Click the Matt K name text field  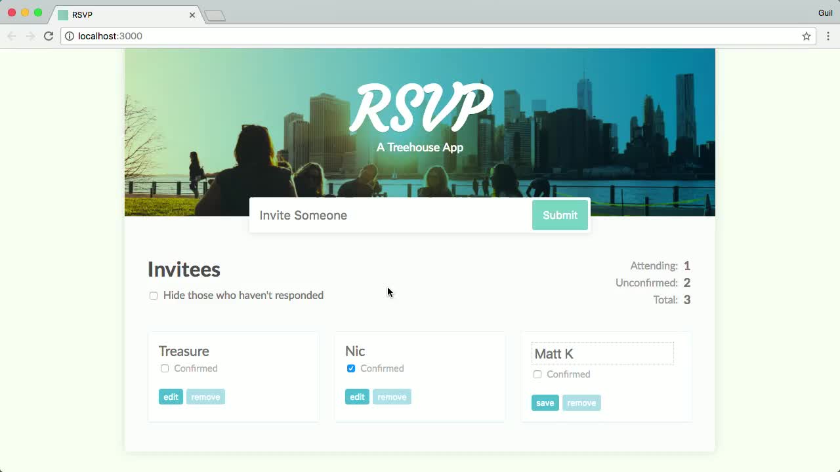[602, 353]
